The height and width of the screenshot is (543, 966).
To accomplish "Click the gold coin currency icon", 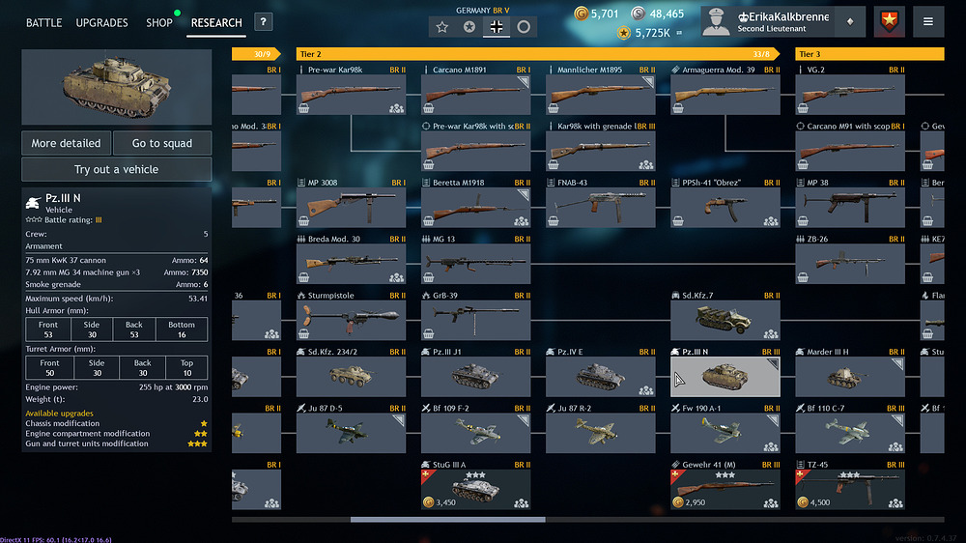I will [x=581, y=13].
